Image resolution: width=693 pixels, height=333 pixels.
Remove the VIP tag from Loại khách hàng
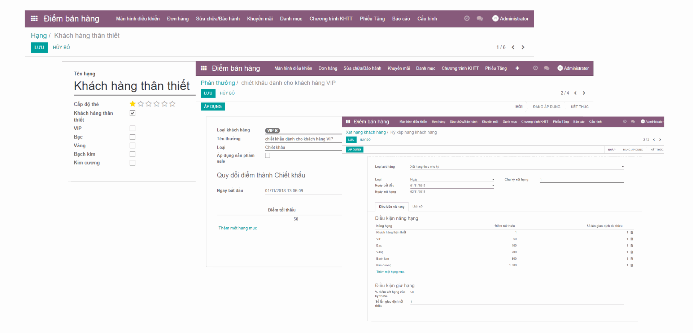click(x=276, y=131)
